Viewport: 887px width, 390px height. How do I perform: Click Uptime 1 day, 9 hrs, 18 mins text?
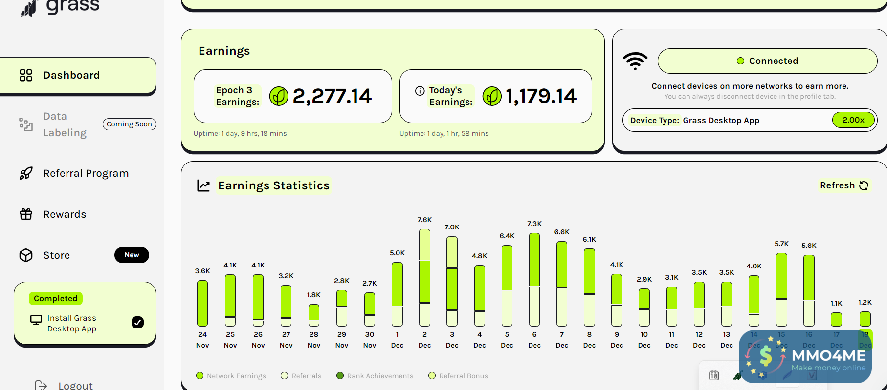click(x=240, y=133)
